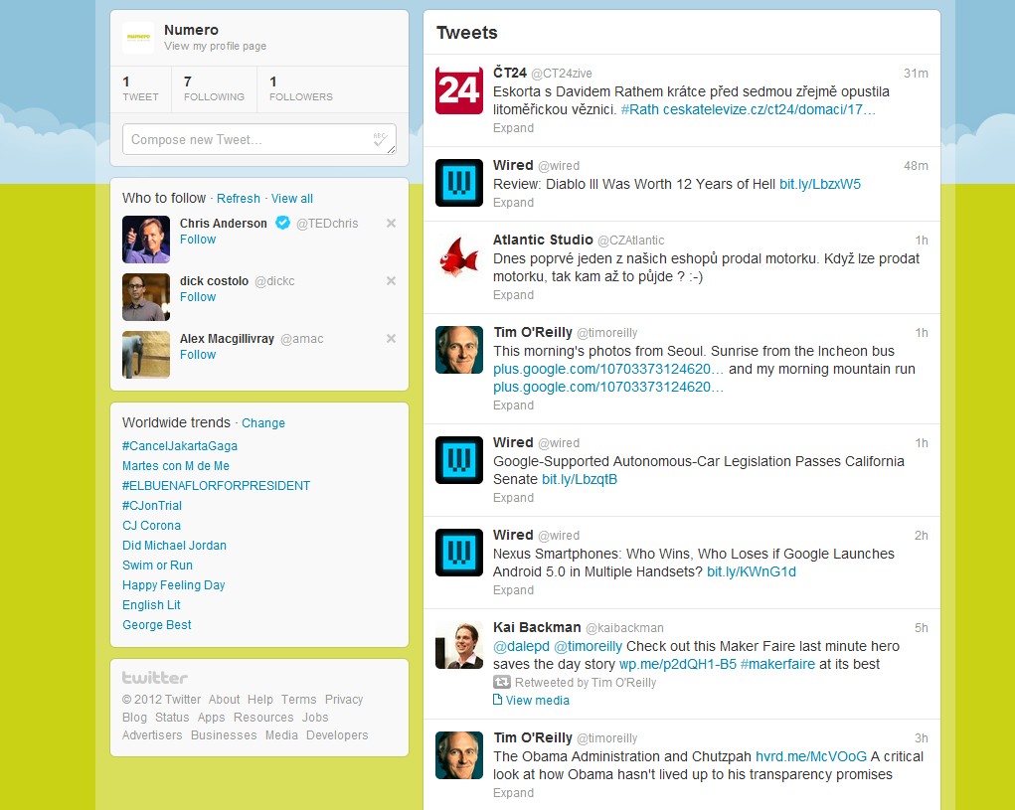Image resolution: width=1015 pixels, height=810 pixels.
Task: Open the #Rath hashtag
Action: (x=639, y=109)
